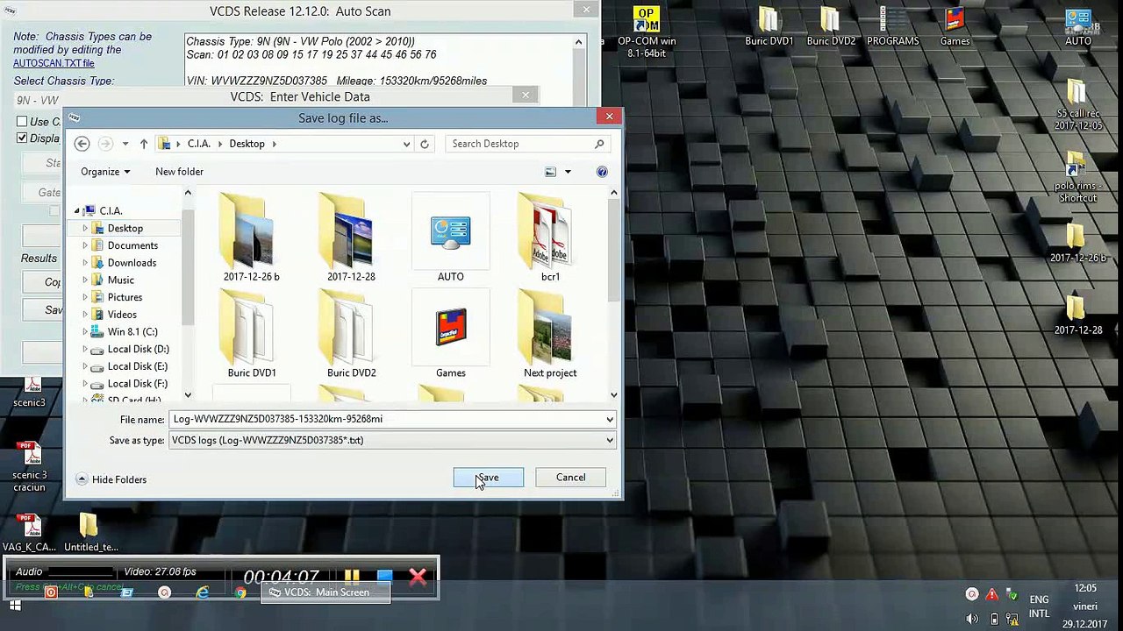Click New folder in the dialog toolbar
1123x631 pixels.
[x=179, y=172]
